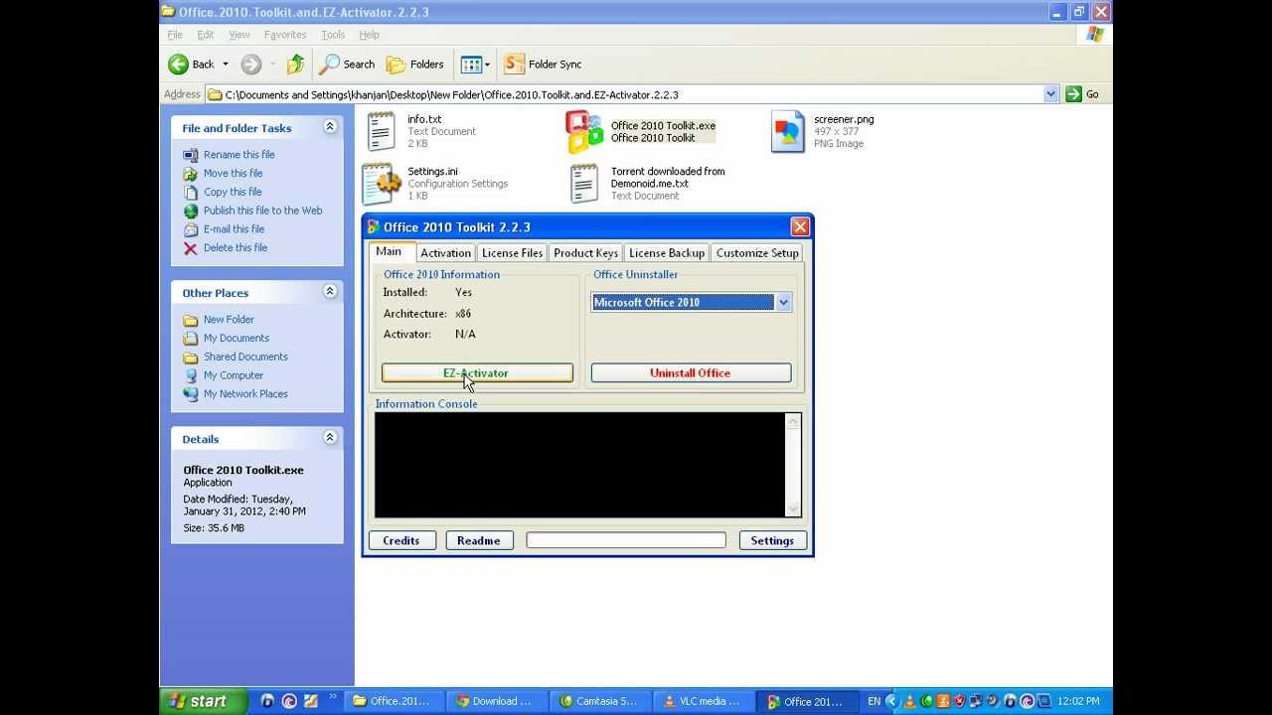
Task: Open the Tools menu
Action: 333,35
